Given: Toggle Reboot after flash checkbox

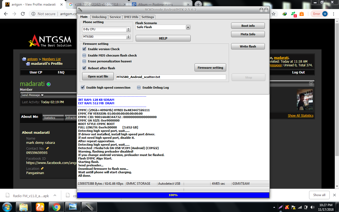Looking at the screenshot, I should [x=84, y=68].
